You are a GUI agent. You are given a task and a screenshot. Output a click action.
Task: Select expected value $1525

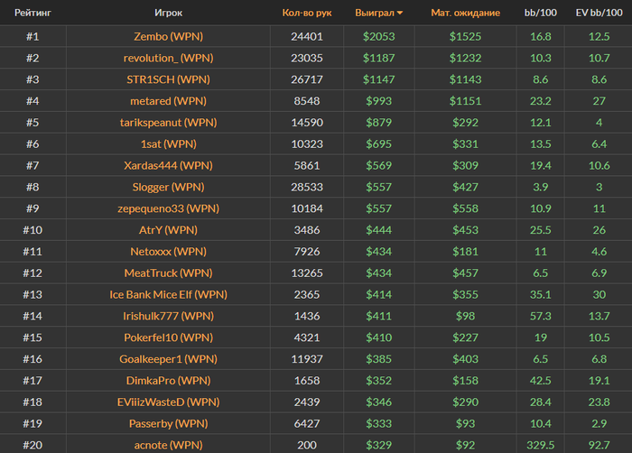[466, 37]
